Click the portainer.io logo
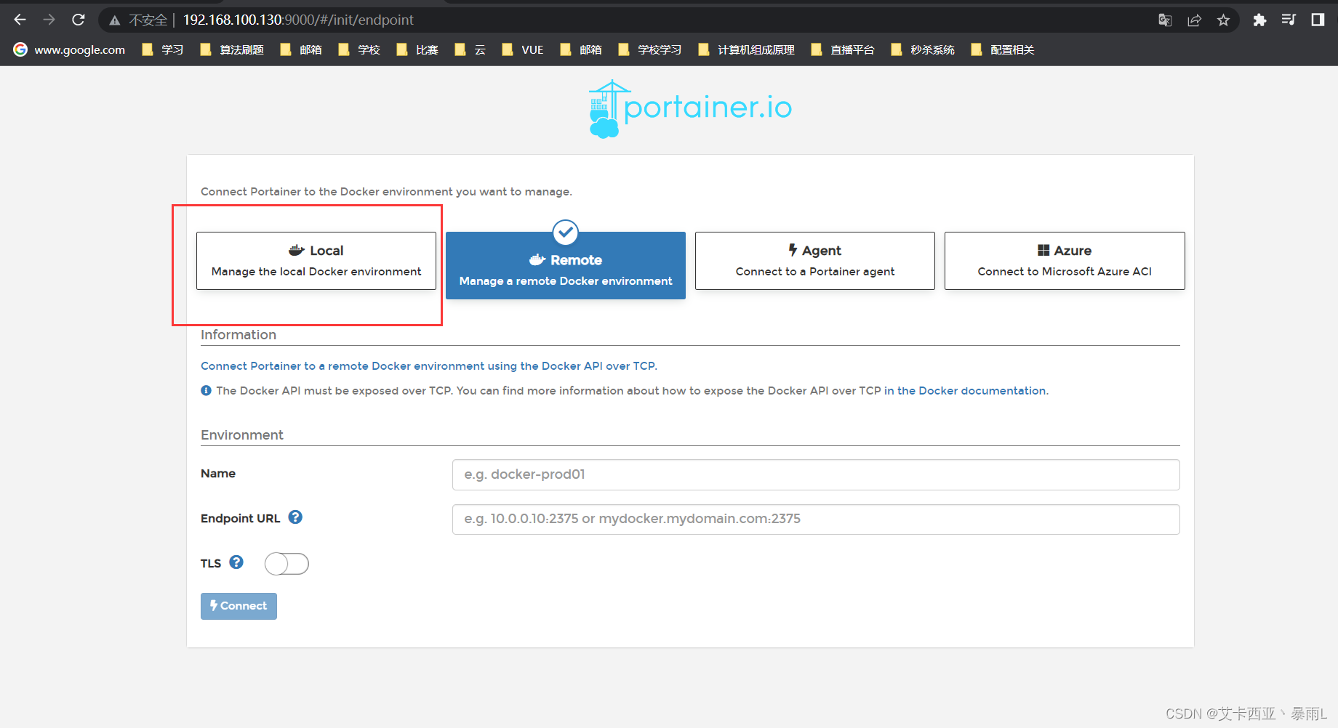1338x728 pixels. click(x=689, y=109)
